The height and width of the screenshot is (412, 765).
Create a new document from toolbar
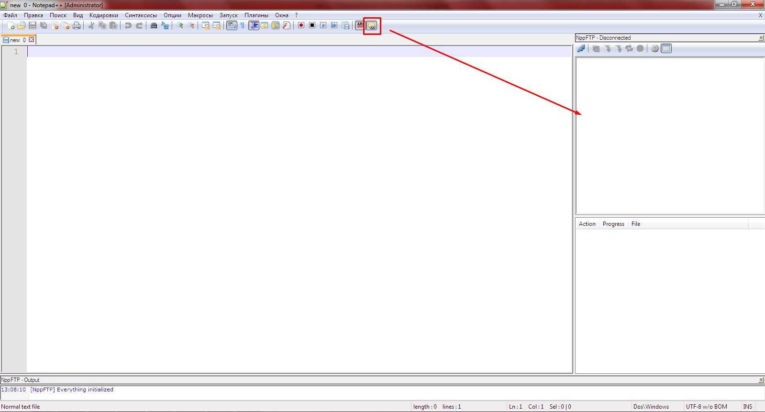click(x=11, y=25)
